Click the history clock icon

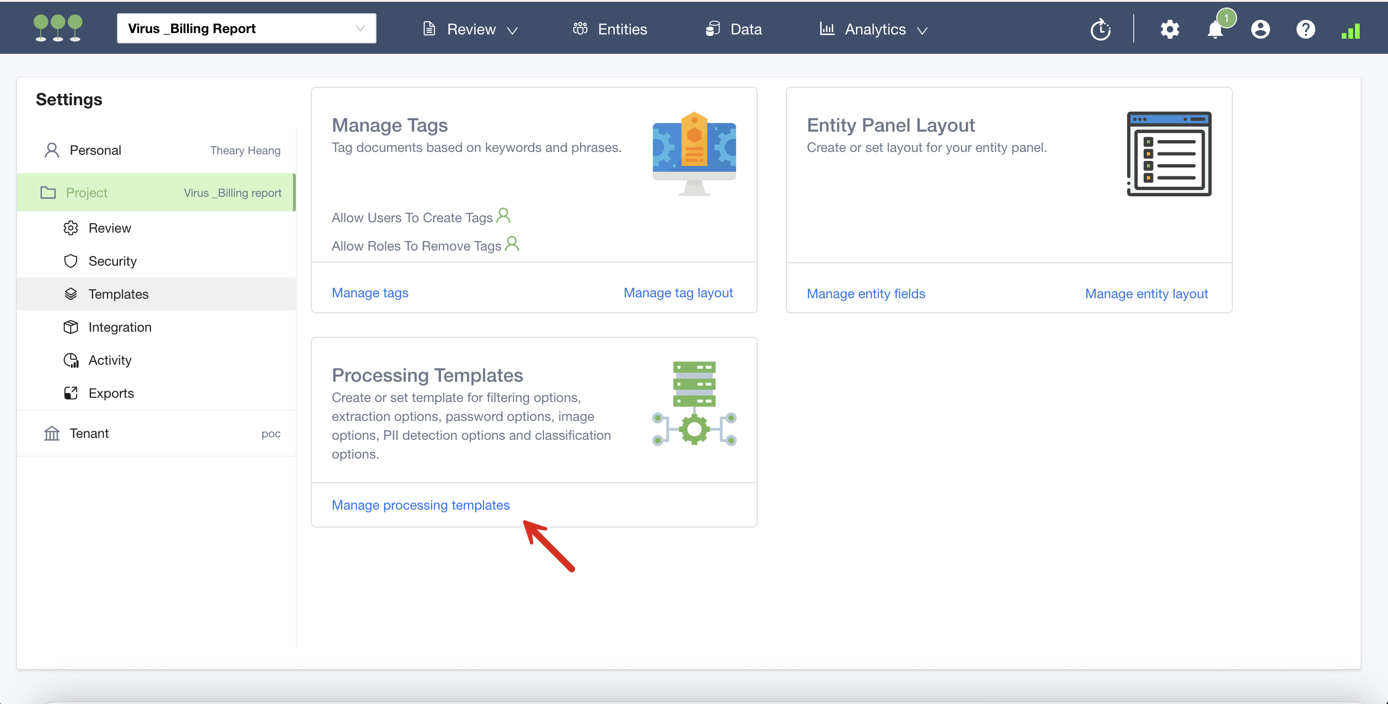click(x=1100, y=29)
